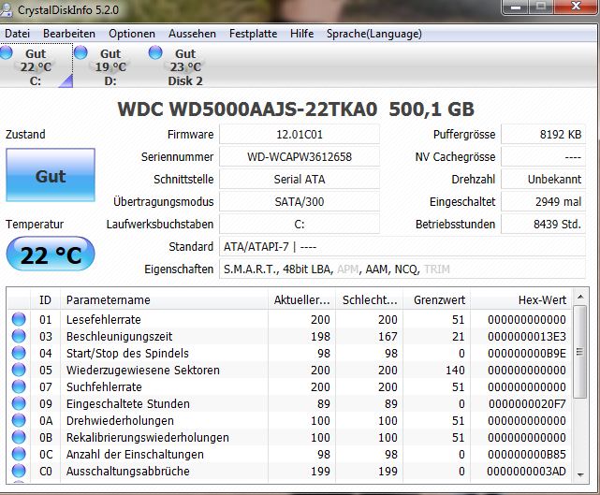Select the Beschleunigungszeit parameter name

(x=119, y=336)
